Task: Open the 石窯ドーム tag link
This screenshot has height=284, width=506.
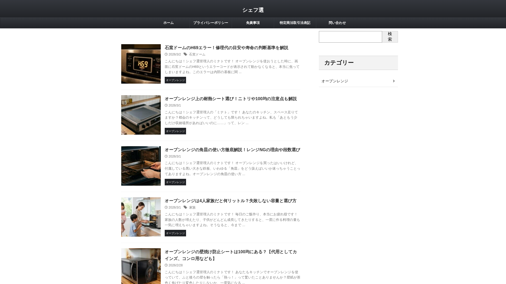Action: click(197, 54)
